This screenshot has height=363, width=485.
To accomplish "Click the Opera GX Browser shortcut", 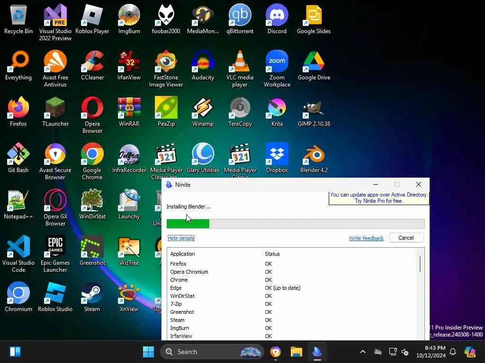I will (x=55, y=207).
